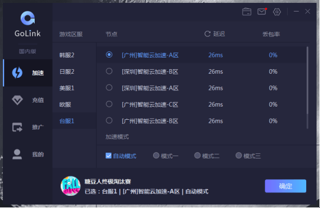Toggle the 自动模式 checkbox
The image size is (320, 208).
click(x=109, y=156)
